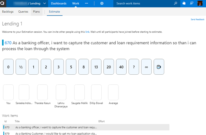Select the question mark card
Viewport: 206px width, 135px height.
(134, 67)
